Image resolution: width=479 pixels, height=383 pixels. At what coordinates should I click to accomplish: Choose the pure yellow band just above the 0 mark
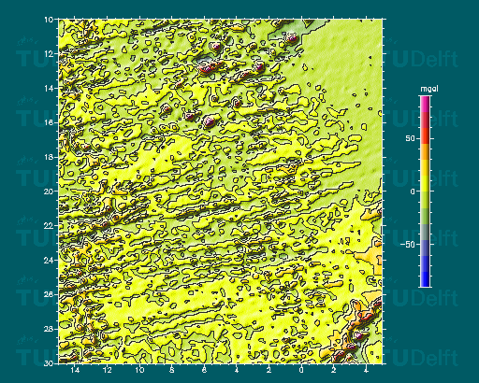click(x=425, y=184)
